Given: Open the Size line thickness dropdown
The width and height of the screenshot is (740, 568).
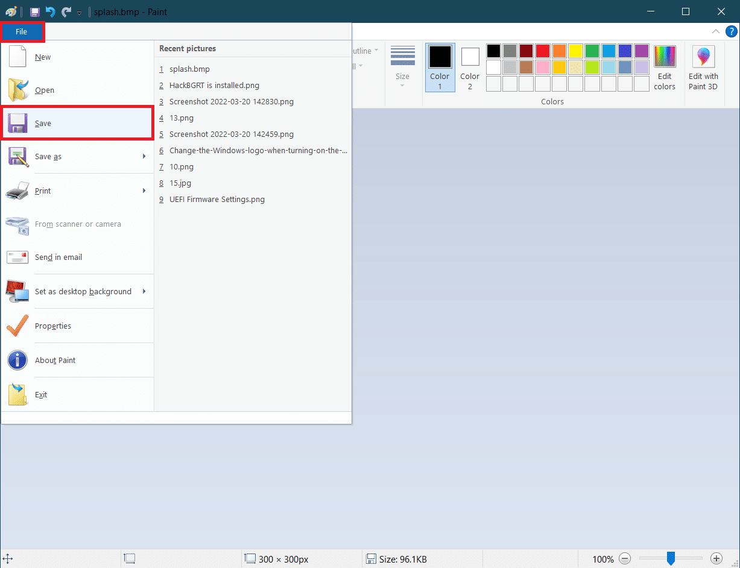Looking at the screenshot, I should pos(402,68).
